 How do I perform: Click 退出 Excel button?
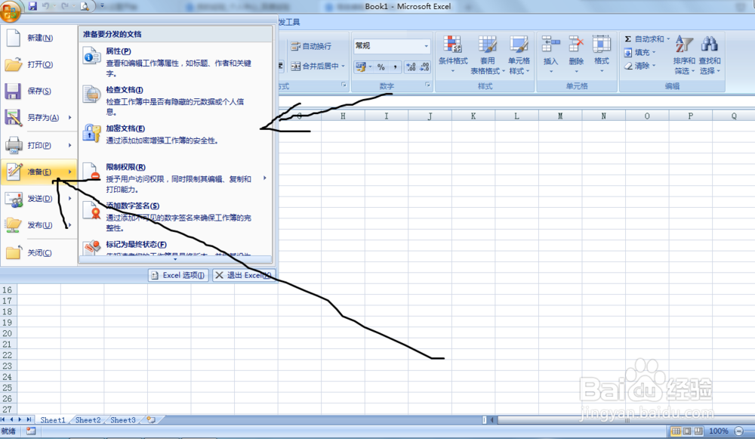pyautogui.click(x=244, y=275)
